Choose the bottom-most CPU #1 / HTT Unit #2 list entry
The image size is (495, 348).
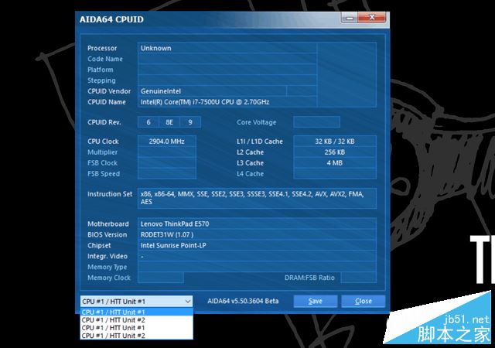136,336
